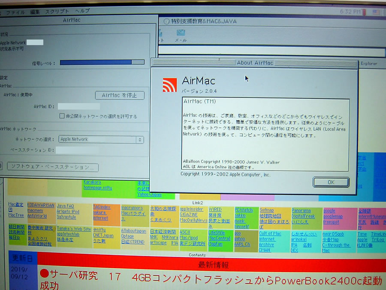This screenshot has width=386, height=290.
Task: Open the WIRED link
Action: pyautogui.click(x=215, y=209)
